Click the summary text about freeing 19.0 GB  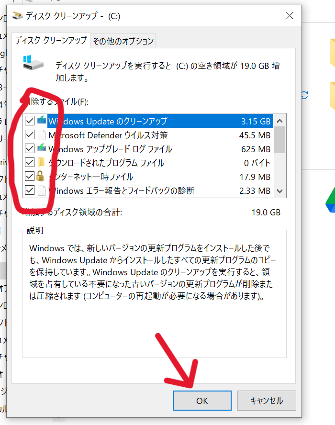pyautogui.click(x=167, y=72)
